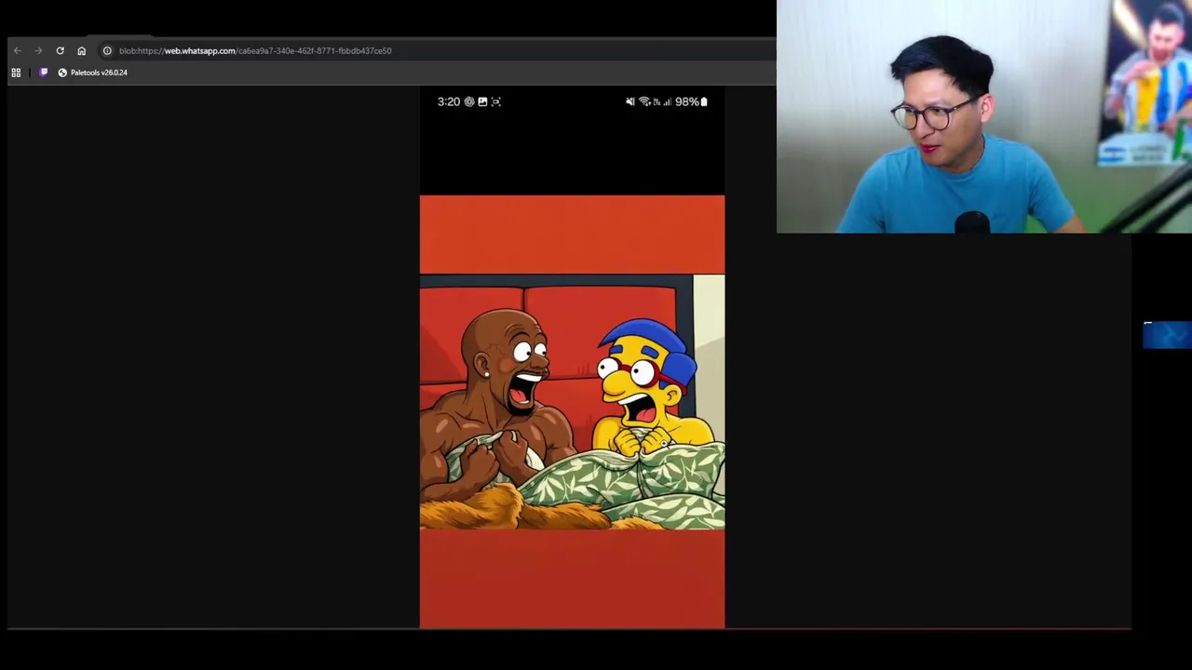The width and height of the screenshot is (1192, 670).
Task: Click the webcam overlay of the streamer
Action: [x=984, y=116]
